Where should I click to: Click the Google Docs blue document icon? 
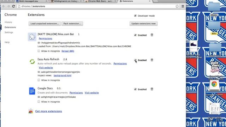coord(32,91)
